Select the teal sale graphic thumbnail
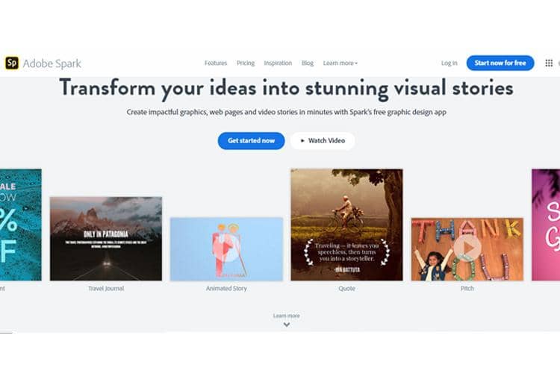Screen dimensions: 560x373 (20, 224)
